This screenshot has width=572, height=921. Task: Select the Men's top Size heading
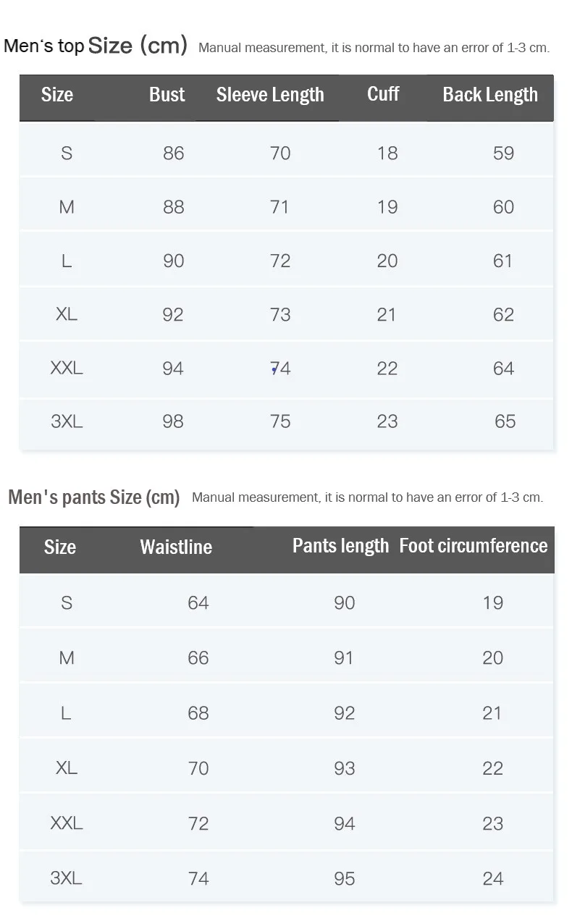pos(96,46)
